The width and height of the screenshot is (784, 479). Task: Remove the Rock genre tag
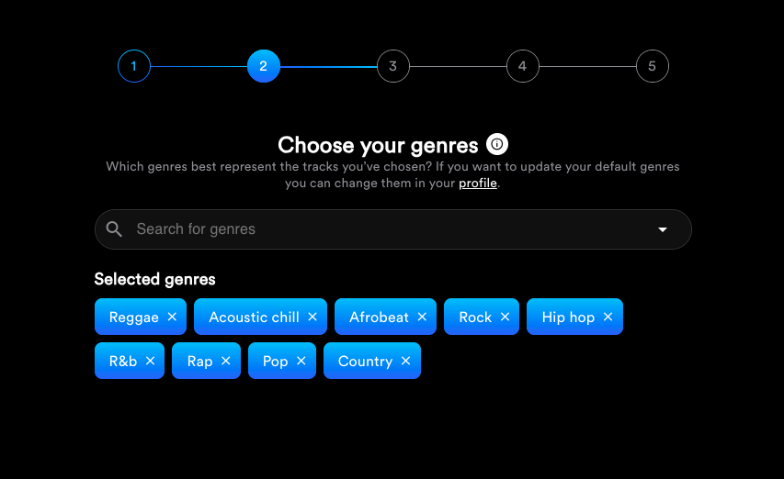tap(505, 317)
